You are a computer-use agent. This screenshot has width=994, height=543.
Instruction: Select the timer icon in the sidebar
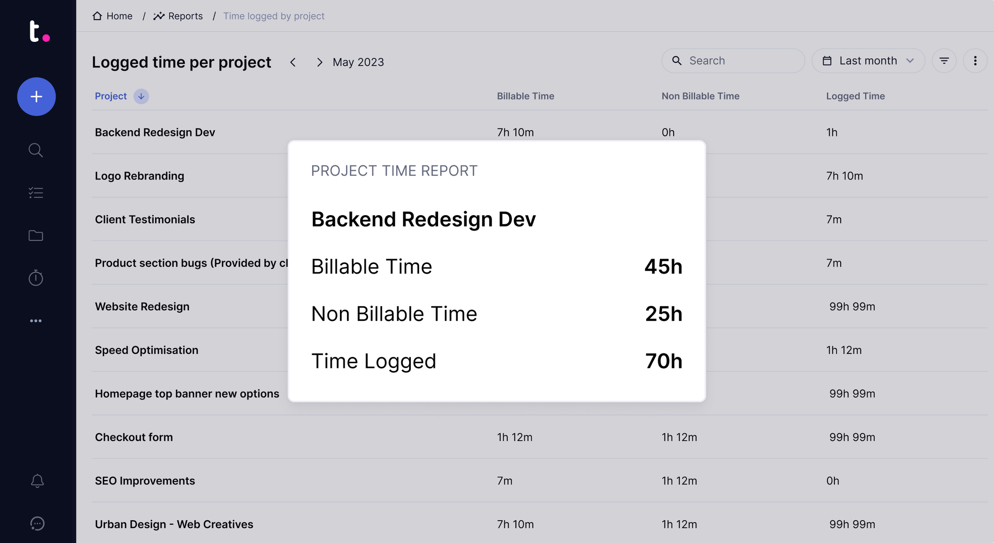coord(36,278)
